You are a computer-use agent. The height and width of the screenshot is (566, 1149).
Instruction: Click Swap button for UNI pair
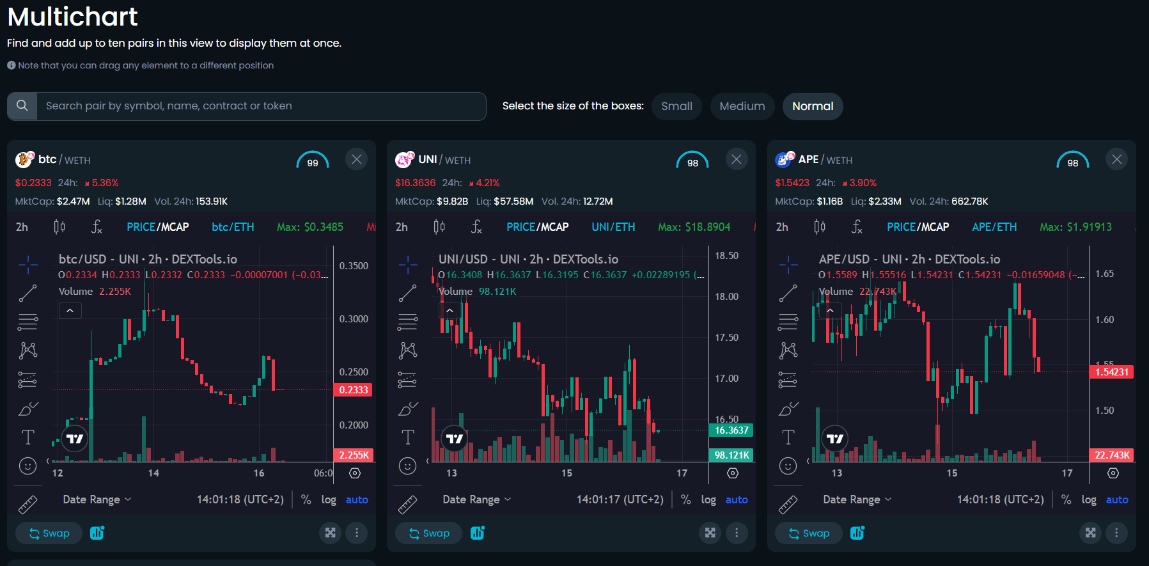tap(428, 533)
